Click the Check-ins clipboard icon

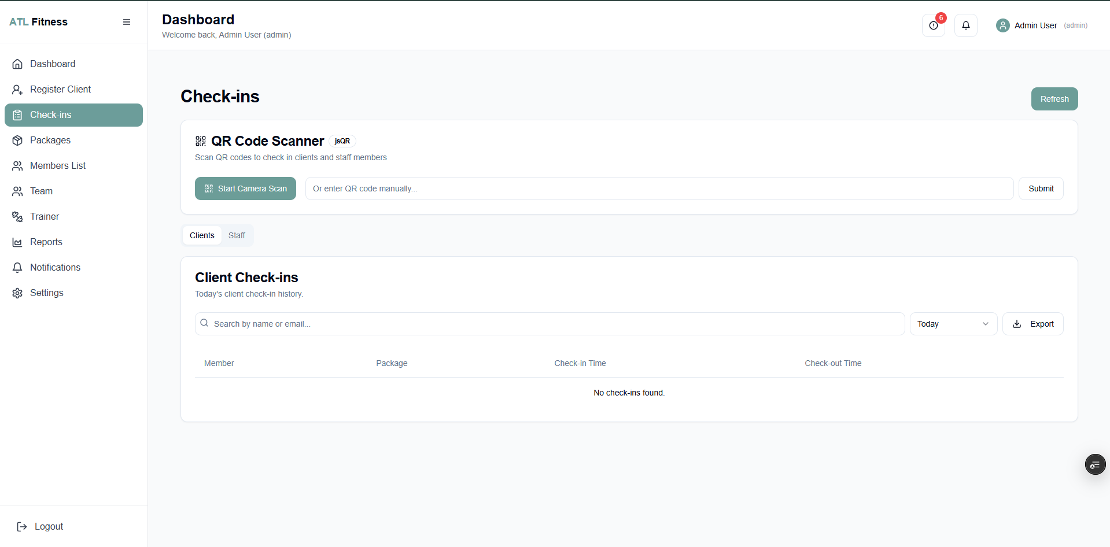pyautogui.click(x=17, y=115)
